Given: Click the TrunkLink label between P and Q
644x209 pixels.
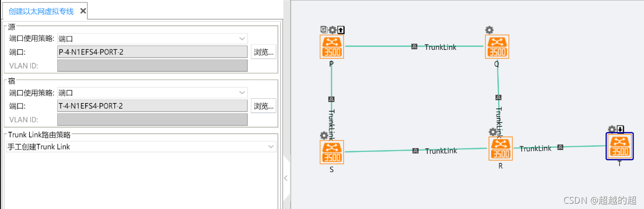Looking at the screenshot, I should [x=440, y=47].
